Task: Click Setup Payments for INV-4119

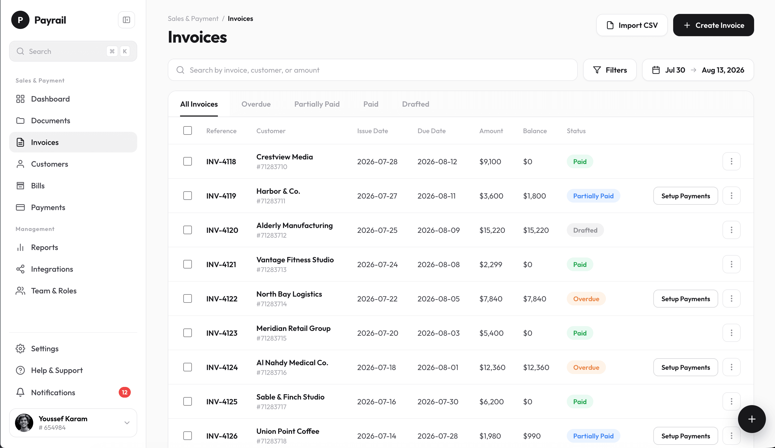Action: point(685,196)
